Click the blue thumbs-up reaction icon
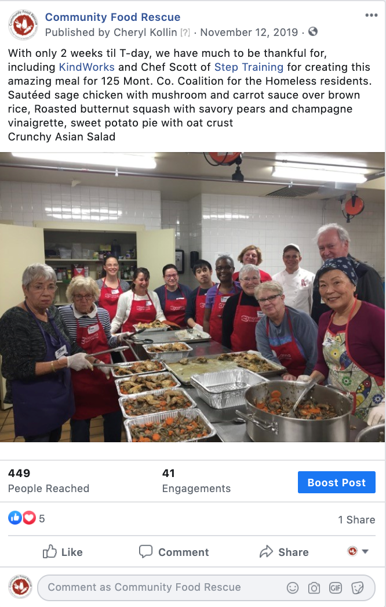This screenshot has height=607, width=386. [15, 518]
